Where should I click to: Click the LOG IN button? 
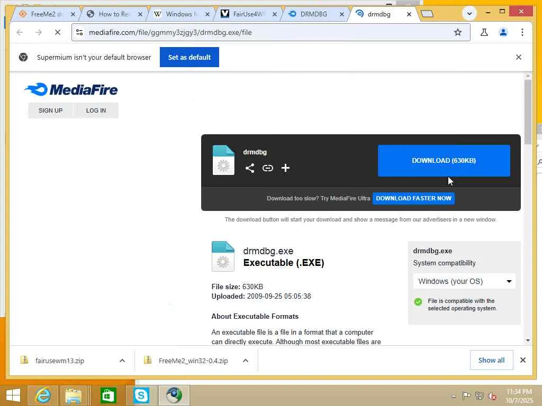pos(96,110)
